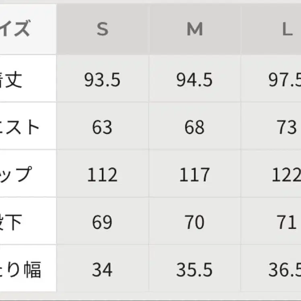Select the M size column header
Image resolution: width=301 pixels, height=301 pixels.
195,30
